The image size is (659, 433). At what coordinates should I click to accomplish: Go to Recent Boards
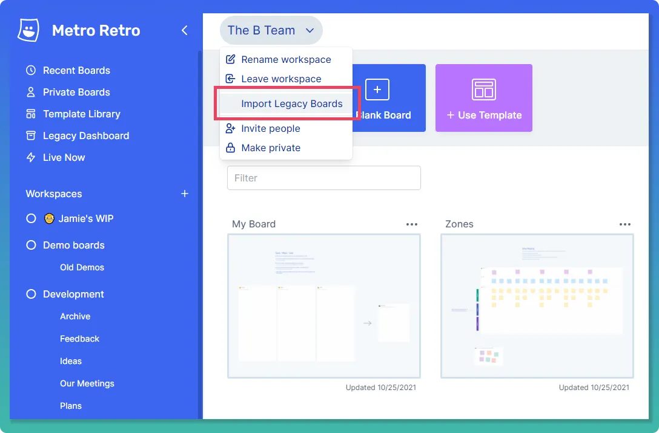click(x=76, y=70)
